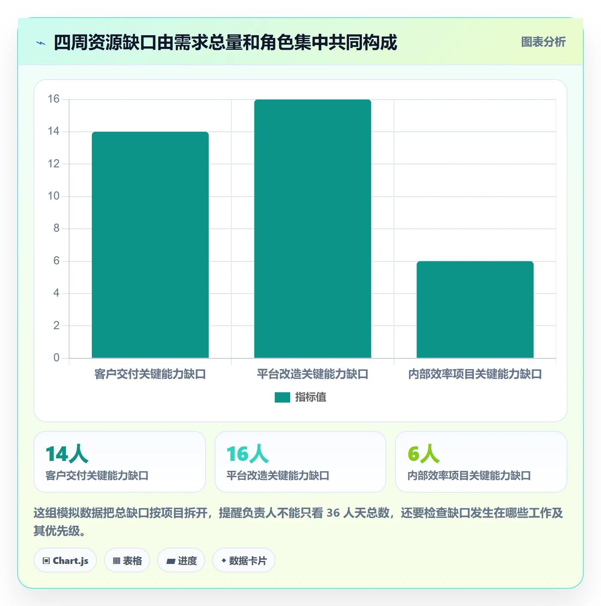Click the y-axis value 0
601x606 pixels.
[56, 358]
